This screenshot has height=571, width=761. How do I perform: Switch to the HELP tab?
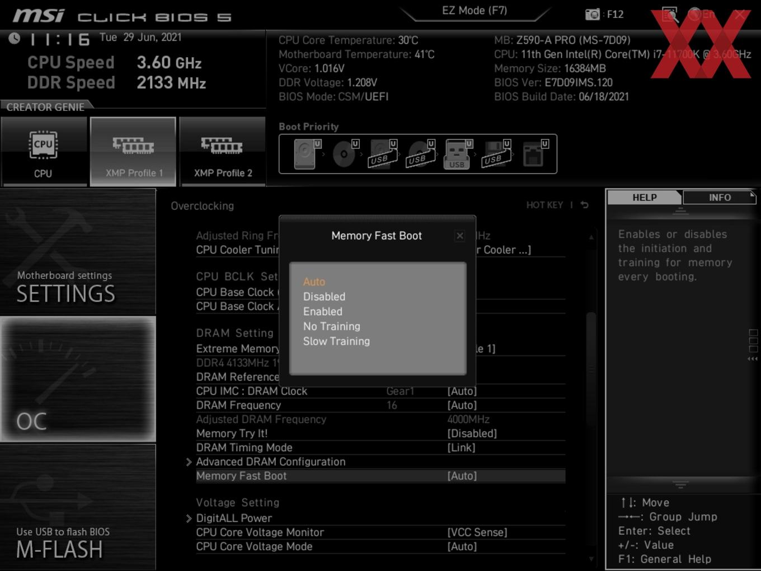644,198
